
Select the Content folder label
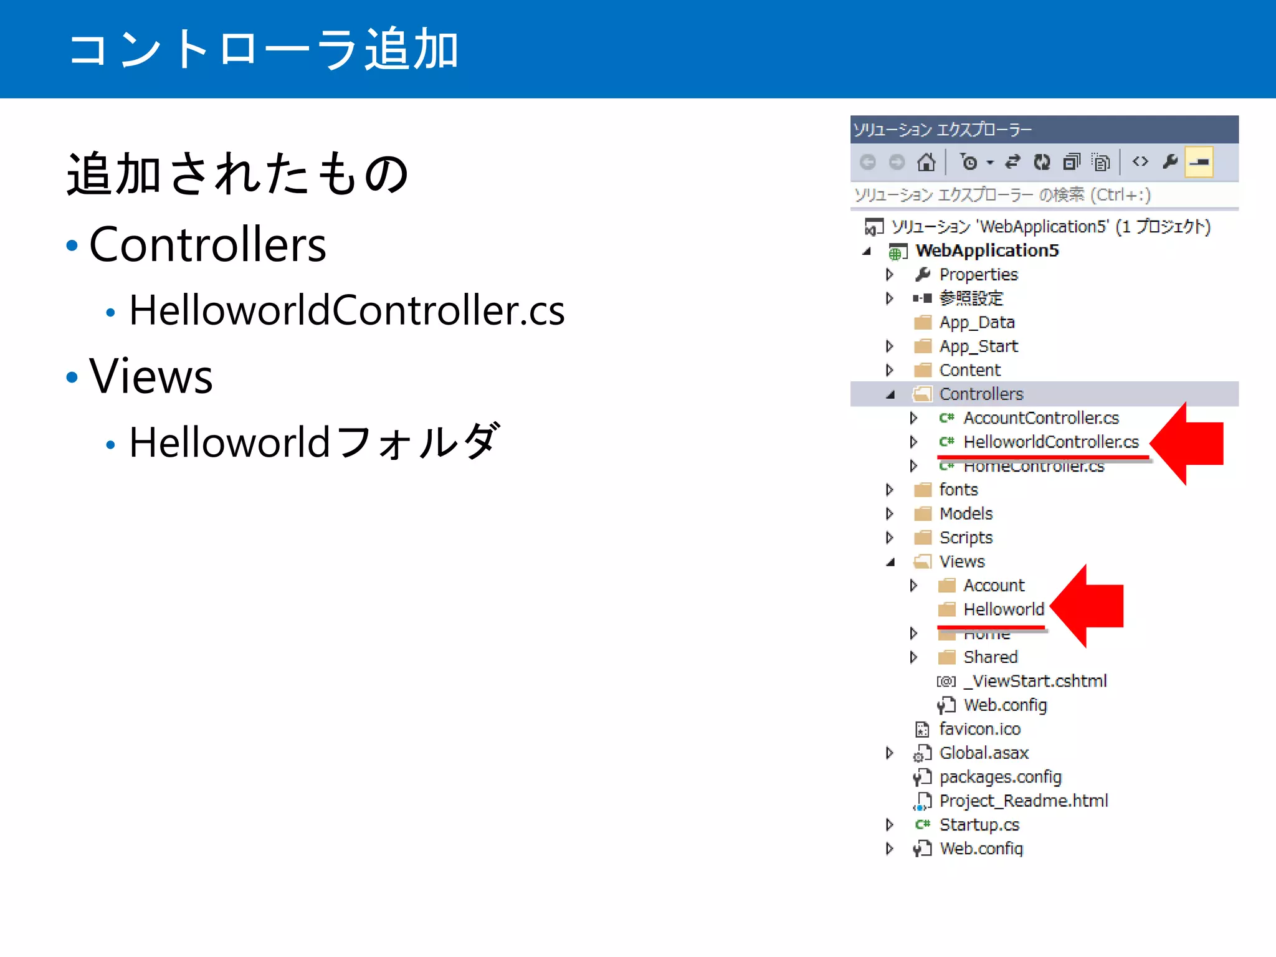[x=970, y=370]
